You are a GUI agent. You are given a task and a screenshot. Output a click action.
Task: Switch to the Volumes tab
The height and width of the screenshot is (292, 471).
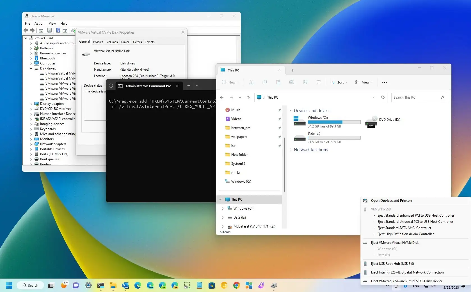pos(112,42)
